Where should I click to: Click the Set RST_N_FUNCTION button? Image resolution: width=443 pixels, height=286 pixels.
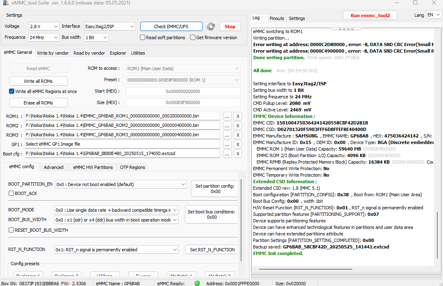coord(212,250)
